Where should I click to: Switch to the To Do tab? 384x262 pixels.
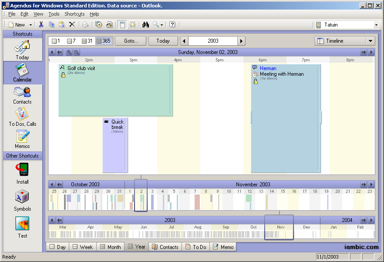(196, 247)
